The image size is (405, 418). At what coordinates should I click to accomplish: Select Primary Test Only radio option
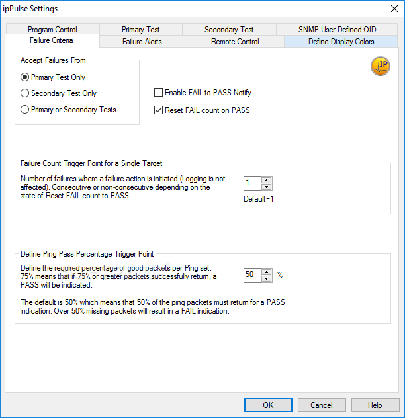[x=52, y=77]
